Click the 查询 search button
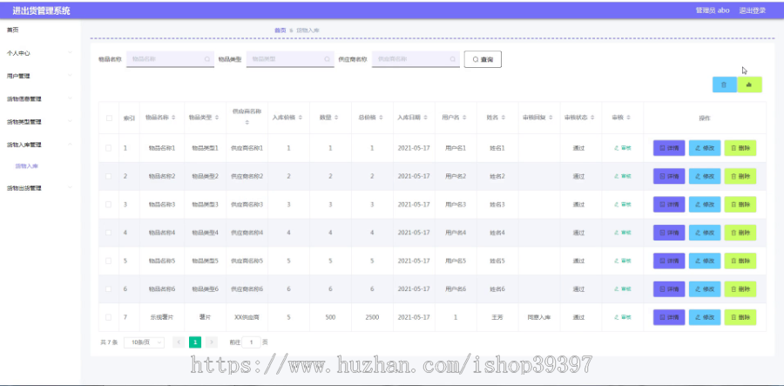Image resolution: width=784 pixels, height=386 pixels. [483, 59]
